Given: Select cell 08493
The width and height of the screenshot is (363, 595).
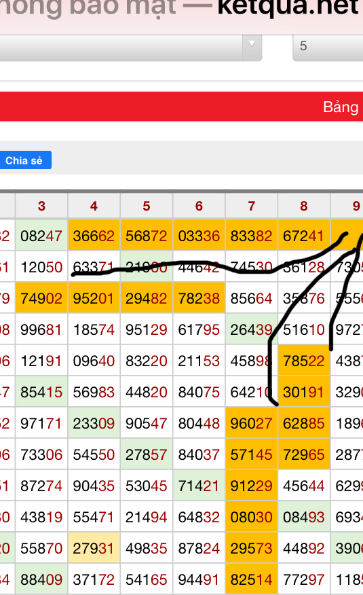Looking at the screenshot, I should click(304, 516).
